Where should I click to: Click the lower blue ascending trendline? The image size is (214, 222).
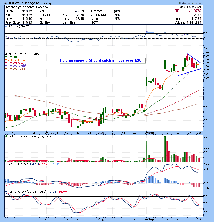coord(190,72)
